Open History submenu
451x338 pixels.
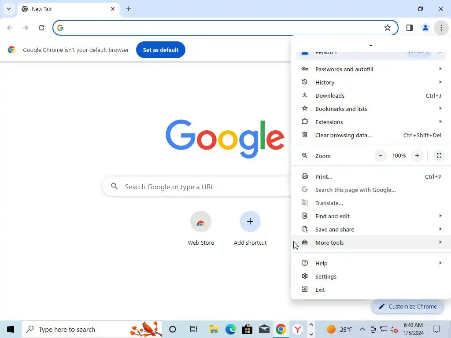tap(371, 82)
